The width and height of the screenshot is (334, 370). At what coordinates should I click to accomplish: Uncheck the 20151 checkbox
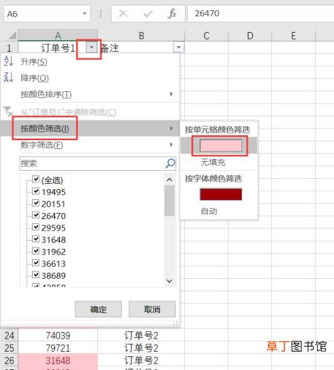pyautogui.click(x=35, y=203)
